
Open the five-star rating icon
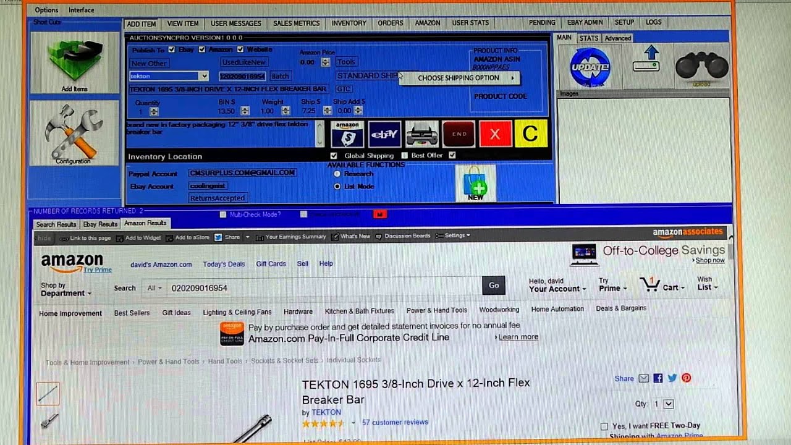pos(323,423)
